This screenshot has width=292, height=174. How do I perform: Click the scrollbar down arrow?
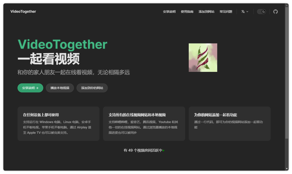(x=287, y=169)
